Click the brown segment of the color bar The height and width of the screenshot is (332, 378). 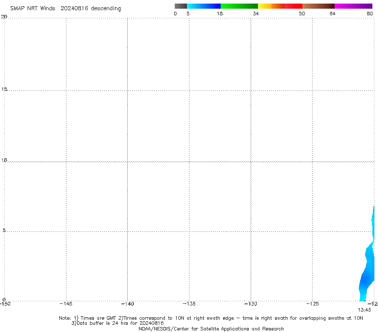point(318,6)
